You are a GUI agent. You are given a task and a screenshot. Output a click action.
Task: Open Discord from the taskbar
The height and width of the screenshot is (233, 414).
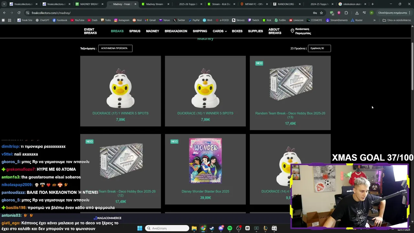(221, 228)
